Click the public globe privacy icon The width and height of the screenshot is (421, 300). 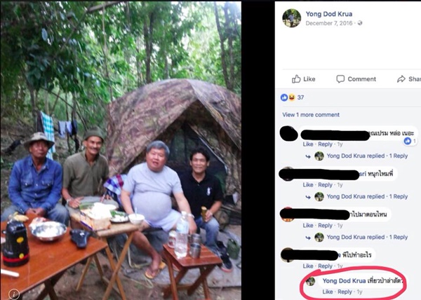point(360,23)
